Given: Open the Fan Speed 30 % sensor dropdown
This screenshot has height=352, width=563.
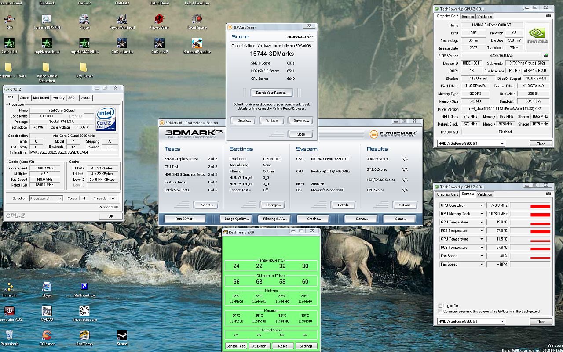Looking at the screenshot, I should click(x=482, y=256).
